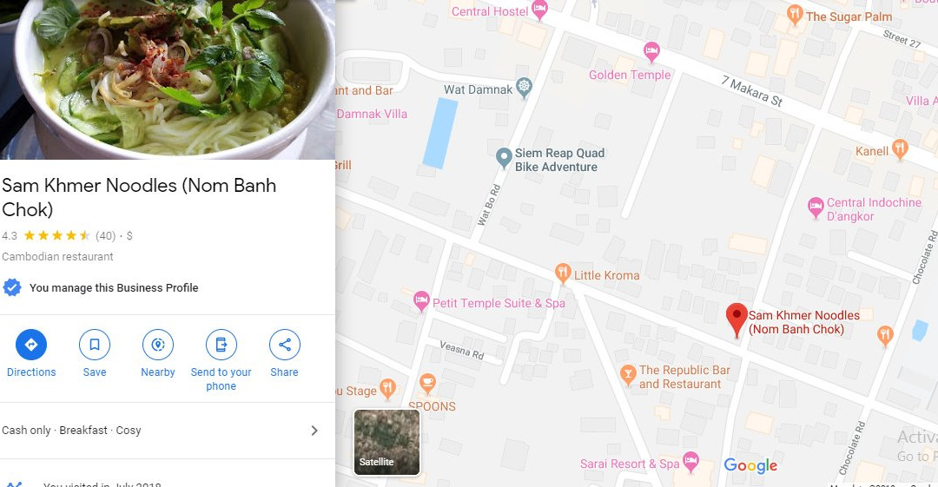Click Send to your phone icon
The width and height of the screenshot is (938, 487).
pos(221,345)
